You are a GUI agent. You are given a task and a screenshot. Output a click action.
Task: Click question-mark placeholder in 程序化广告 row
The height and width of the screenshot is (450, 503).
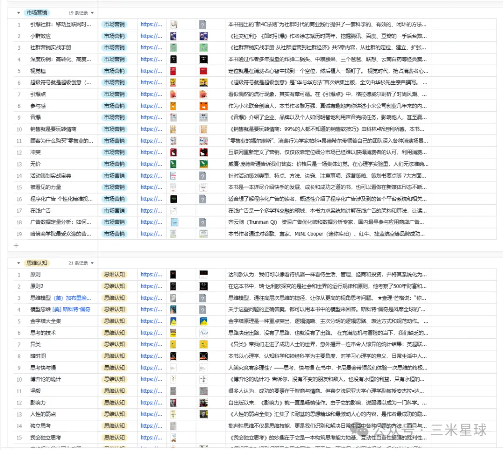tap(203, 199)
